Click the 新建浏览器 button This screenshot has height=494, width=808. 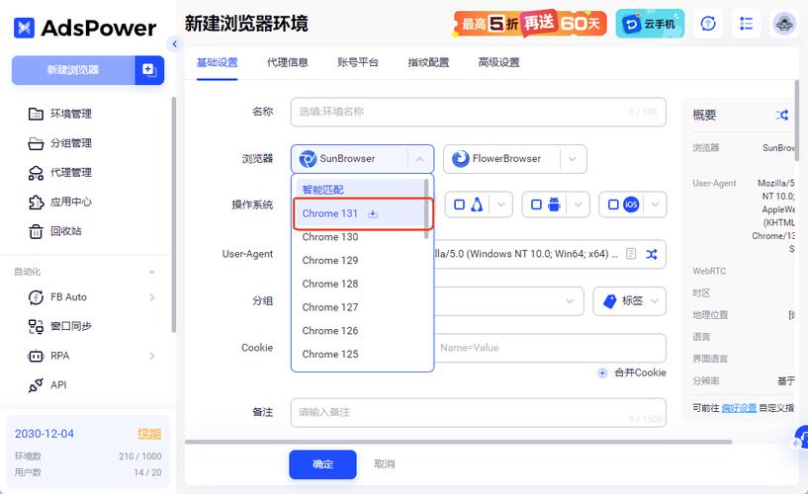(x=73, y=70)
